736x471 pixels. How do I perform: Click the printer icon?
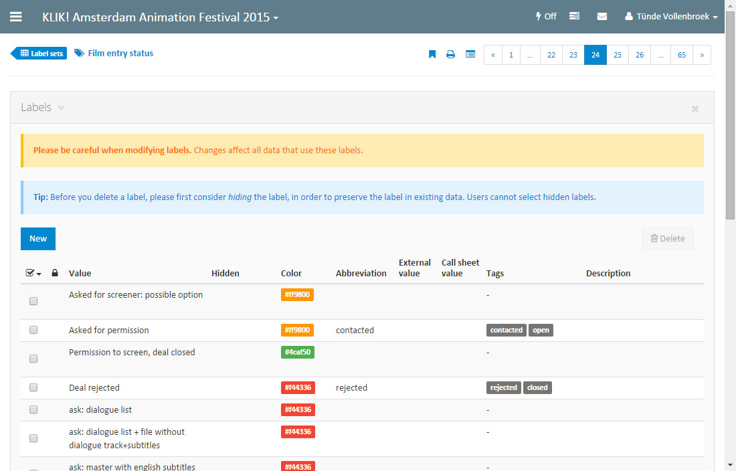tap(451, 54)
